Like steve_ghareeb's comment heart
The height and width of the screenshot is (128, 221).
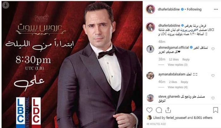(x=213, y=98)
